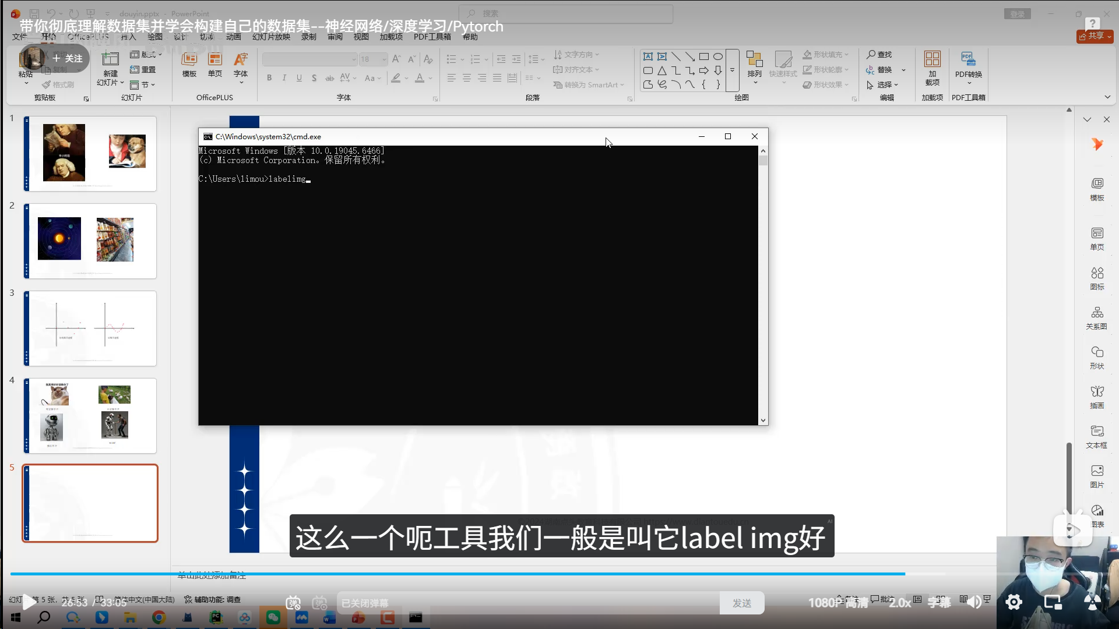Toggle the danmaku barrage switch
1119x629 pixels.
pyautogui.click(x=293, y=603)
